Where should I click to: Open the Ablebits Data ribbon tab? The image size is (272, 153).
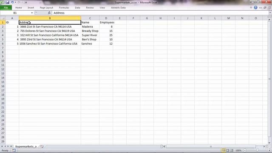click(118, 8)
